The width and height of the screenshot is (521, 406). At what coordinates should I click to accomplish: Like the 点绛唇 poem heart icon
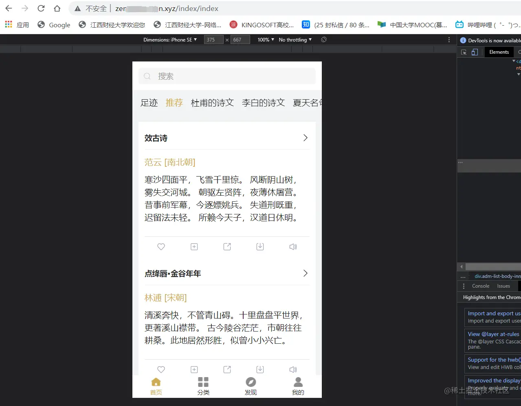click(161, 369)
